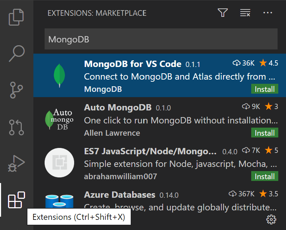Screen dimensions: 286x230
Task: Open the Views and More Actions menu
Action: [268, 13]
